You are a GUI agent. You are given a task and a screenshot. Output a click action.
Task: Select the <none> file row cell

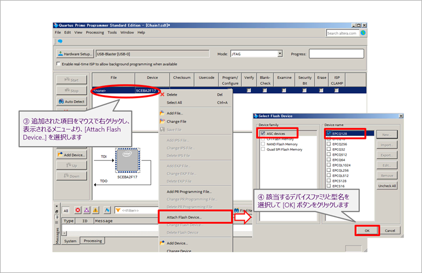click(113, 90)
